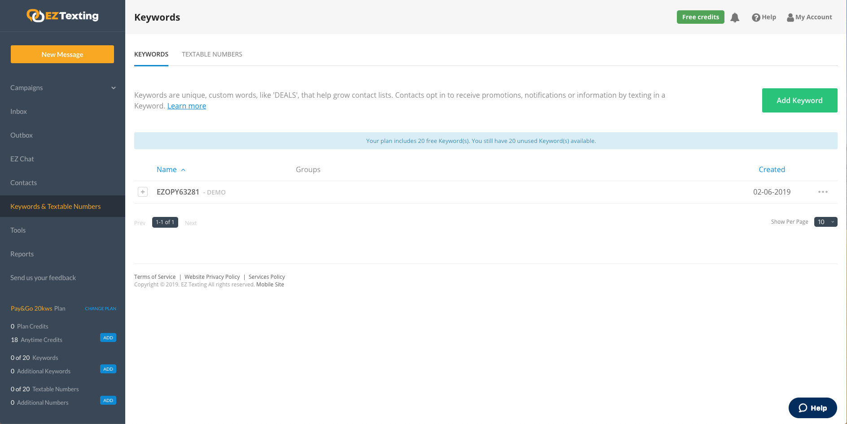
Task: Add Anytime Credits with the ADD button
Action: pos(108,337)
